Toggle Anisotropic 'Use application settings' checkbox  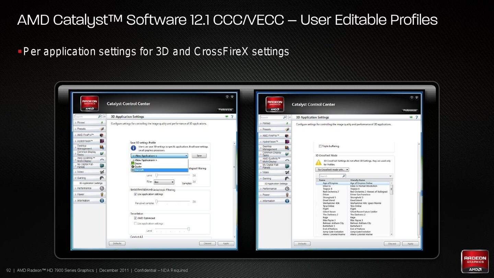[x=136, y=194]
